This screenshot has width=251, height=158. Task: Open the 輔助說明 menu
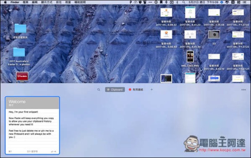point(80,2)
